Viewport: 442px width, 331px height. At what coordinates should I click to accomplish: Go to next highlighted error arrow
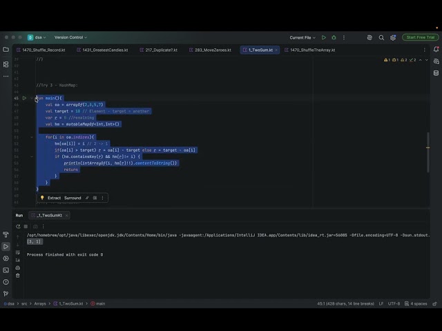(427, 60)
